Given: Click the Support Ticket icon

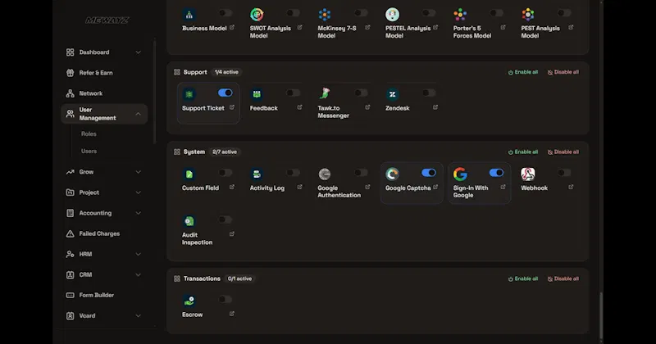Looking at the screenshot, I should (x=189, y=94).
